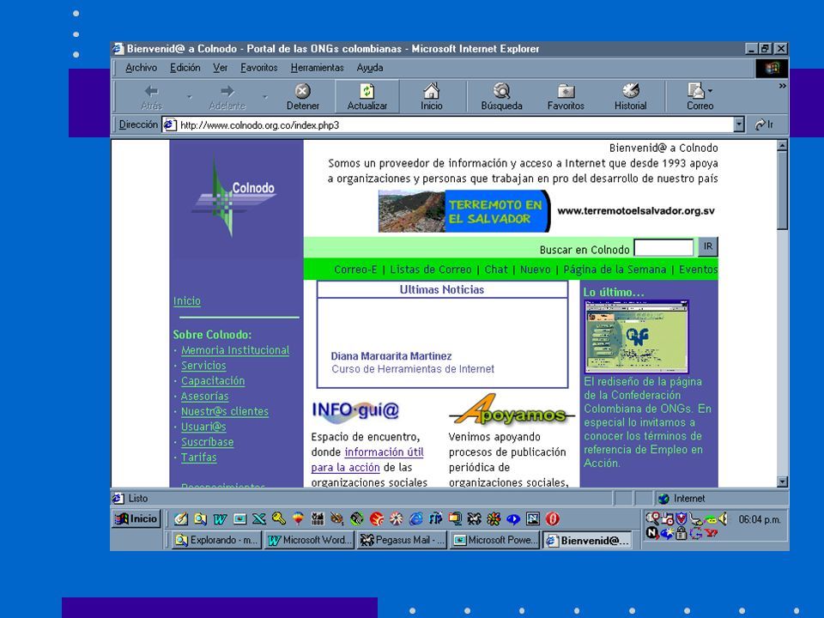The image size is (824, 618).
Task: Open the Atrás history dropdown arrow
Action: coord(190,97)
